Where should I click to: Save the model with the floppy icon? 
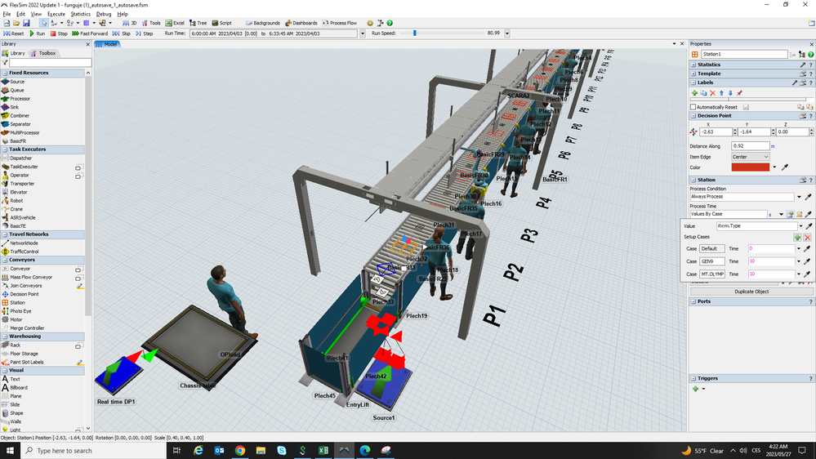tap(26, 23)
